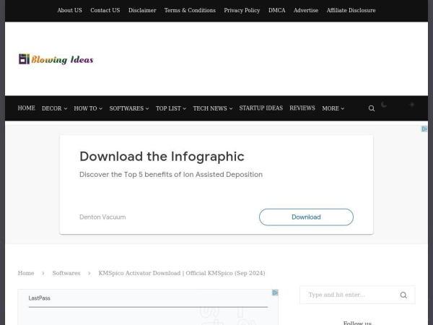Expand the MORE dropdown menu
Viewport: 433px width, 325px height.
(333, 108)
